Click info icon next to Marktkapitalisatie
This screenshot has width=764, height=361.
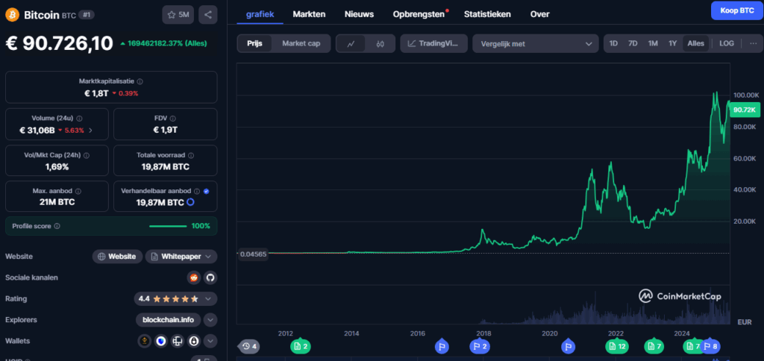pos(140,82)
